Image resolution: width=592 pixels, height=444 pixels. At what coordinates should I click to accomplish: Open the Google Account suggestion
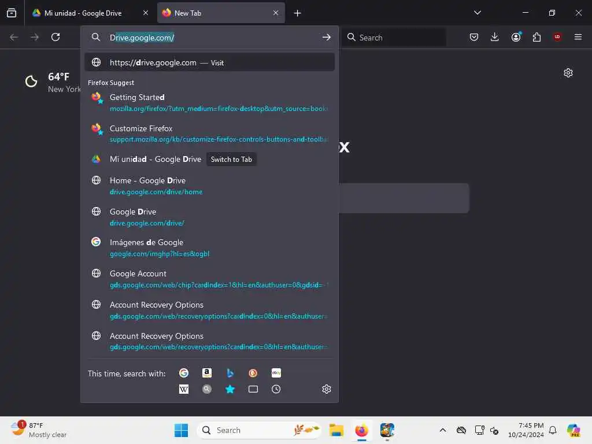(209, 279)
